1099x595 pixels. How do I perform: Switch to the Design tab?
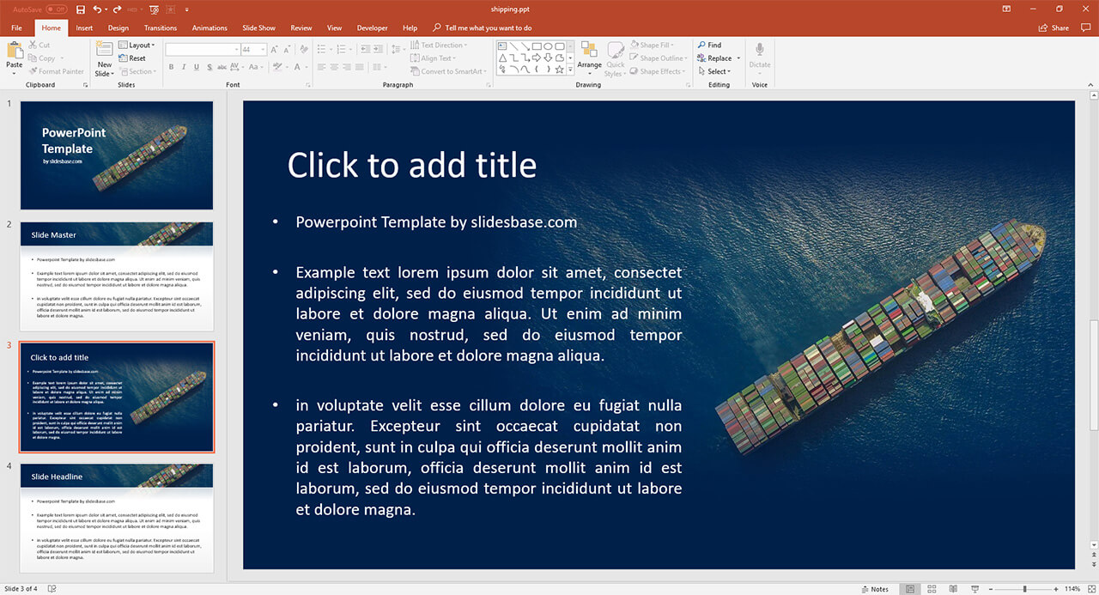[118, 27]
